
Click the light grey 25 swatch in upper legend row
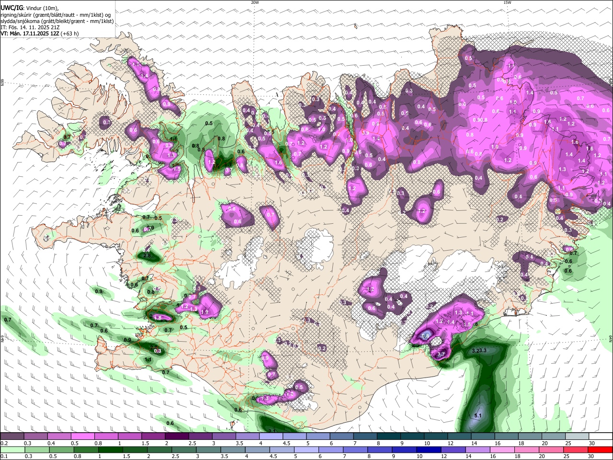pyautogui.click(x=577, y=437)
